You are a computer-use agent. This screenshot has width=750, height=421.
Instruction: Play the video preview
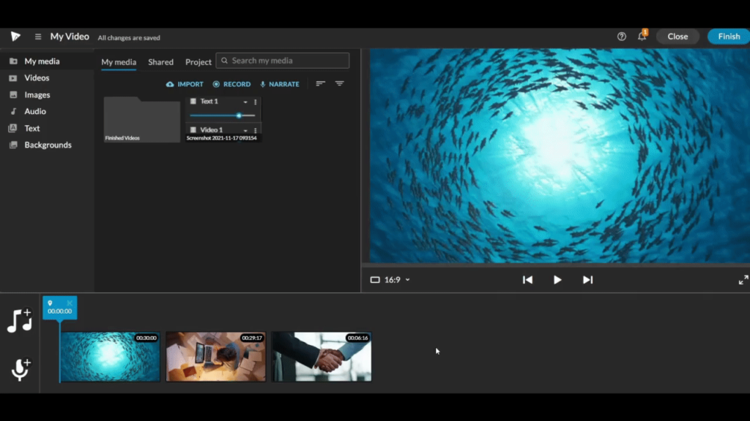pos(557,280)
